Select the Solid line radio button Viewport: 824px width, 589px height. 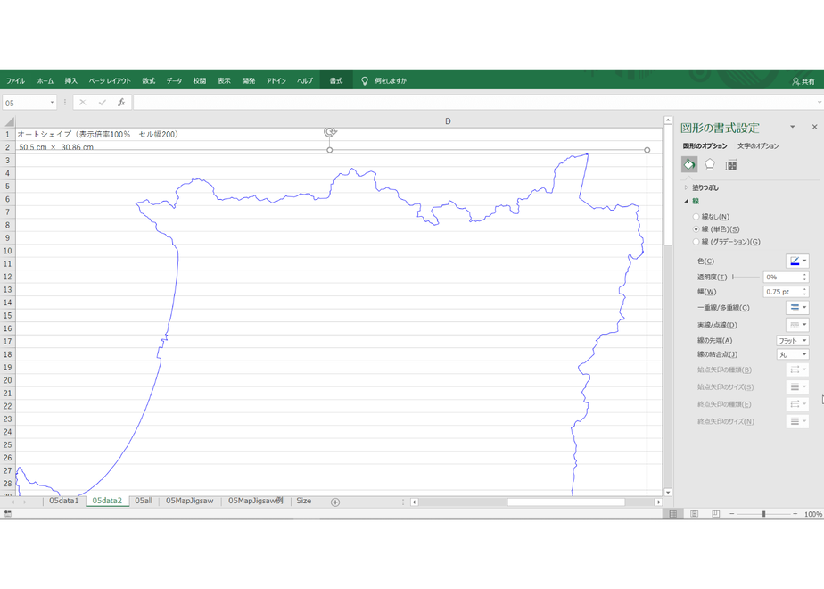[x=696, y=229]
